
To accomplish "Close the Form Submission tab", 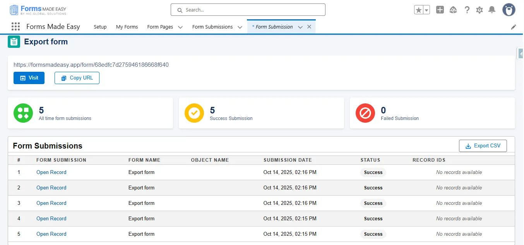I will [309, 27].
